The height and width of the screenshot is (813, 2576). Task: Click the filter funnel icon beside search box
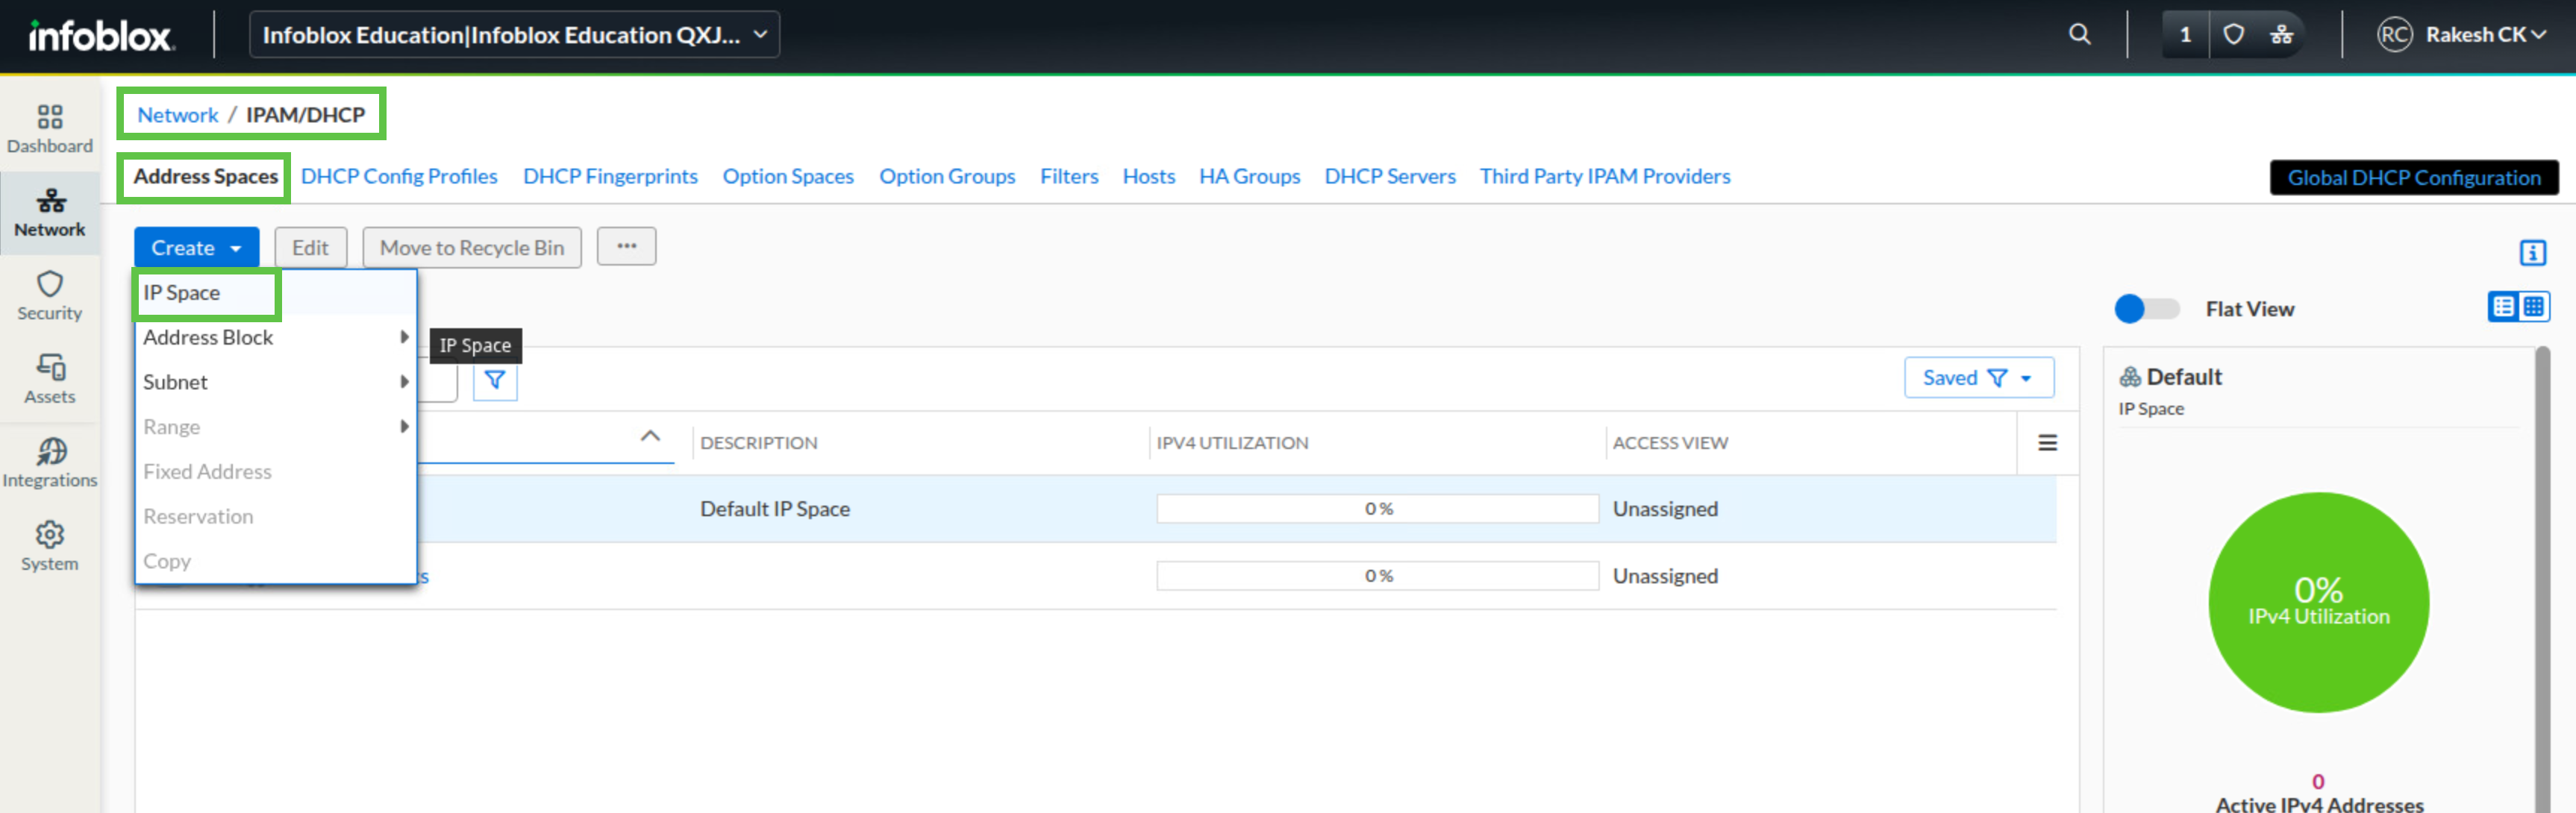coord(494,380)
